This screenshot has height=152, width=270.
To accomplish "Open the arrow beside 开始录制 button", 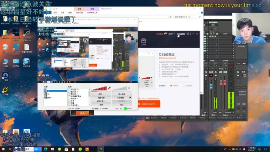I will [x=130, y=98].
